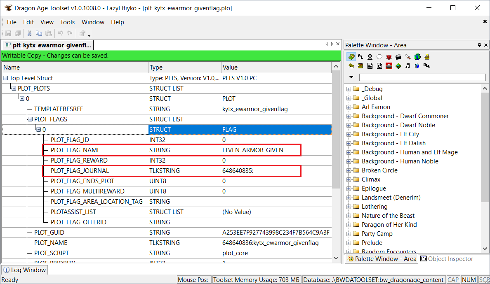Click the Undo toolbar icon
This screenshot has height=284, width=490.
click(61, 33)
